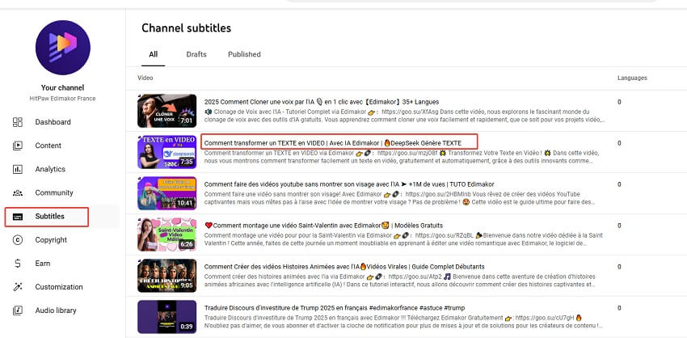Click the HitPaw Edimakor France channel name

(63, 98)
